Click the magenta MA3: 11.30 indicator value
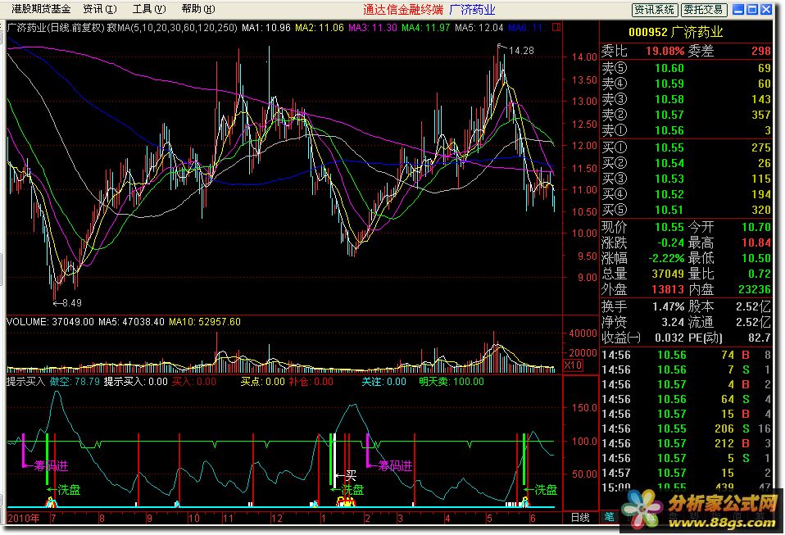 tap(373, 28)
